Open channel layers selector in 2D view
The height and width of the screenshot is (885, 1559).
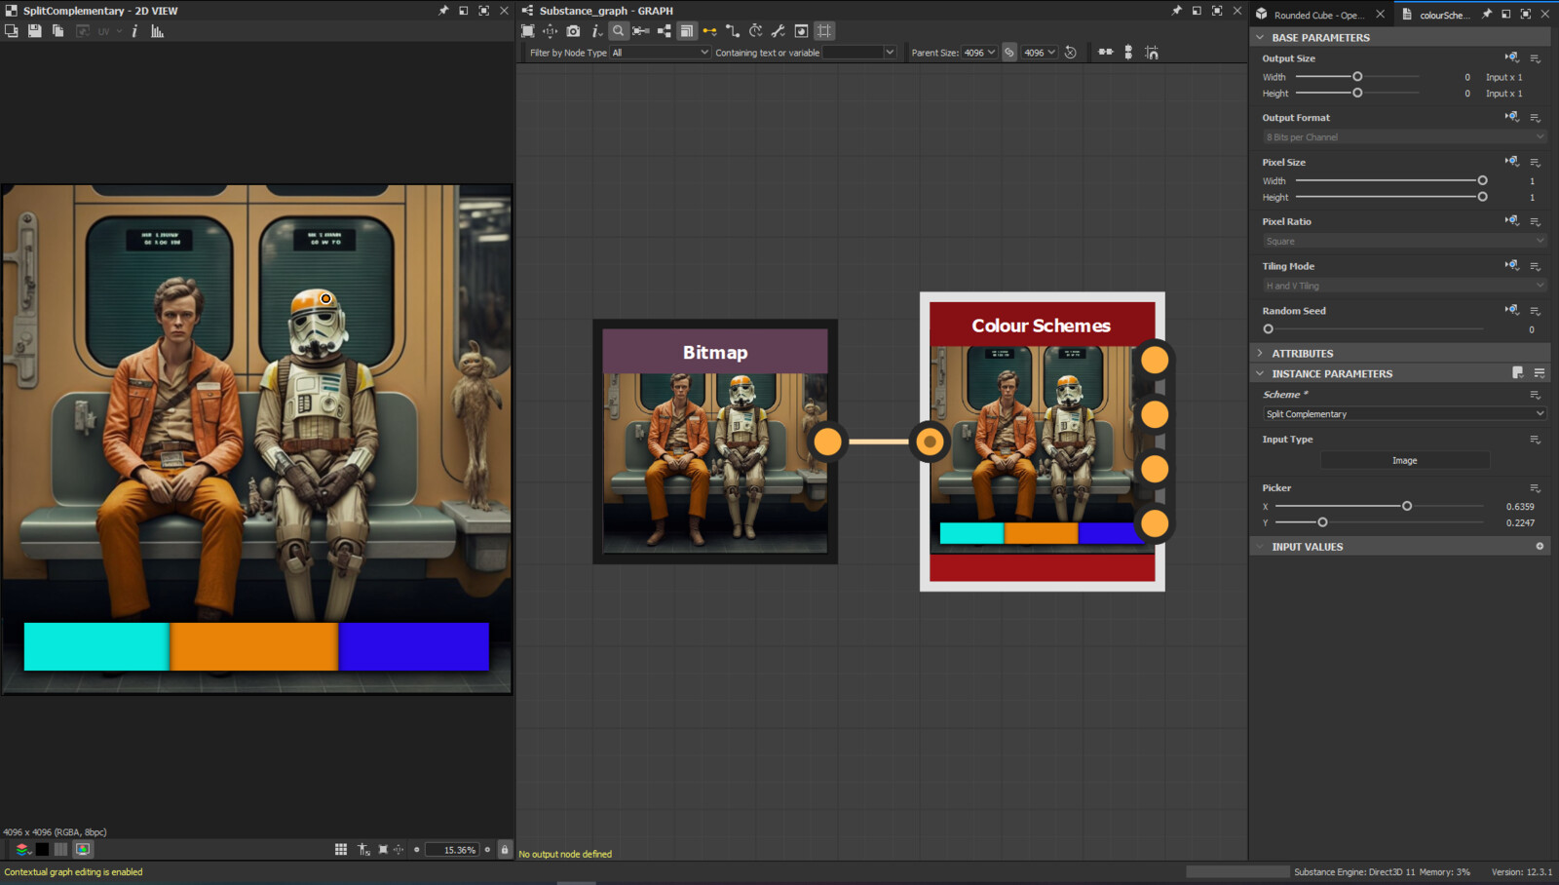point(22,850)
